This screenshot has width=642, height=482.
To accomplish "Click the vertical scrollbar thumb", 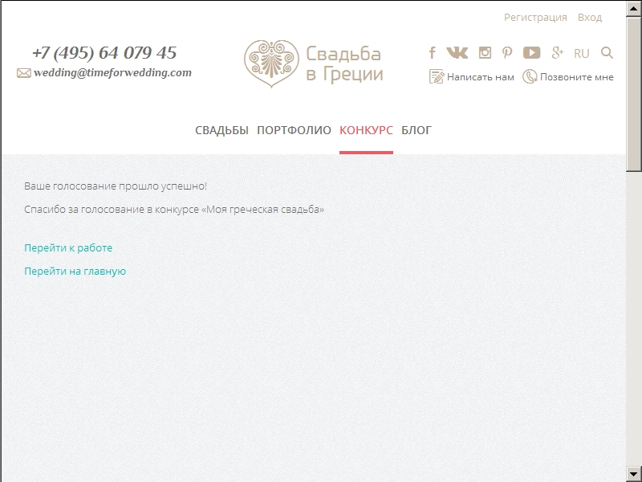I will pyautogui.click(x=633, y=94).
